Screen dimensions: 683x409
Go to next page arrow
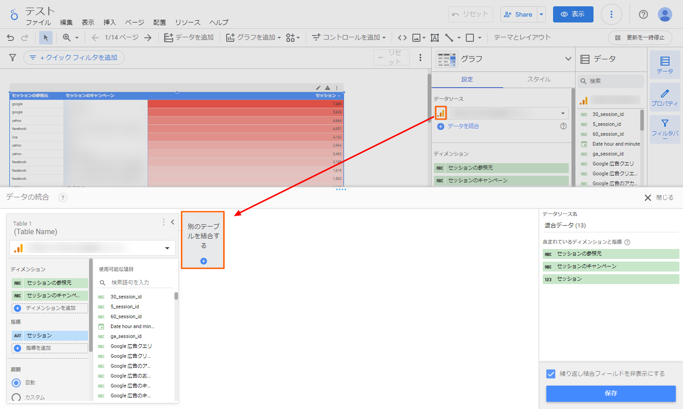(148, 38)
